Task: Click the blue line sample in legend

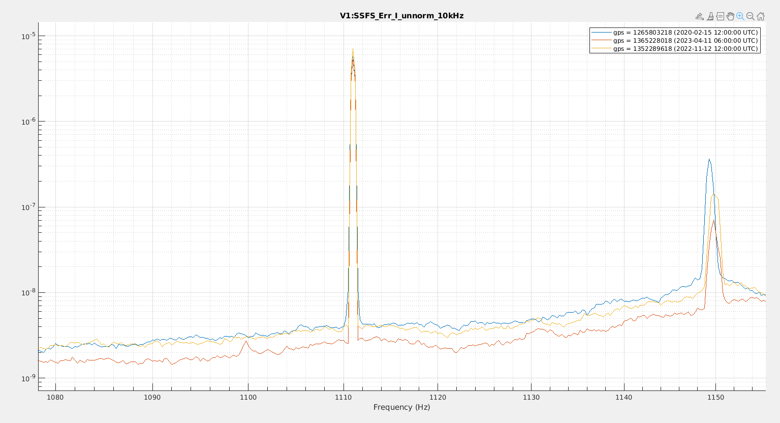Action: coord(601,32)
